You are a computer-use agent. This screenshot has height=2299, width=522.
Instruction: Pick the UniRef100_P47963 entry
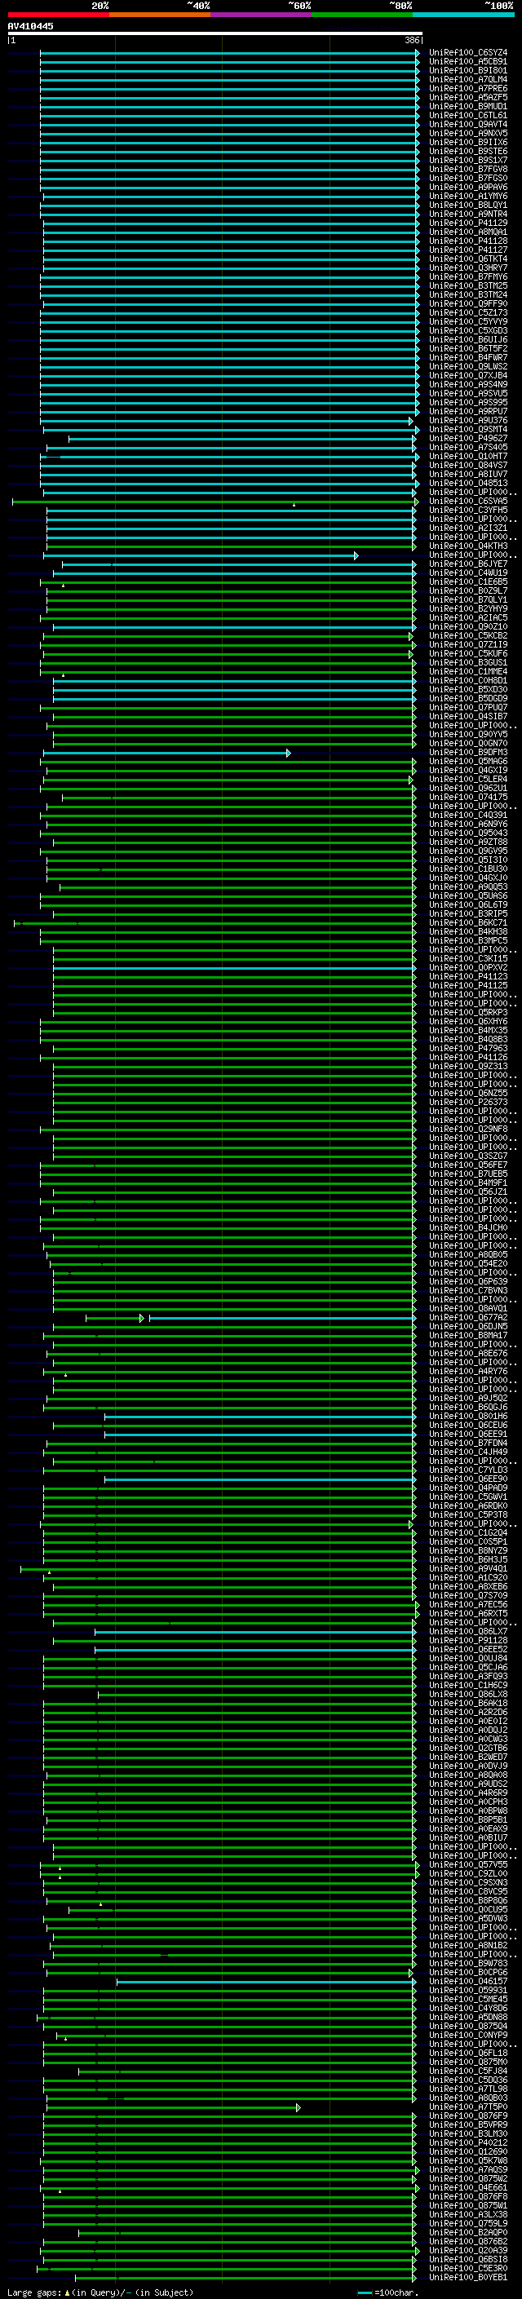467,1048
